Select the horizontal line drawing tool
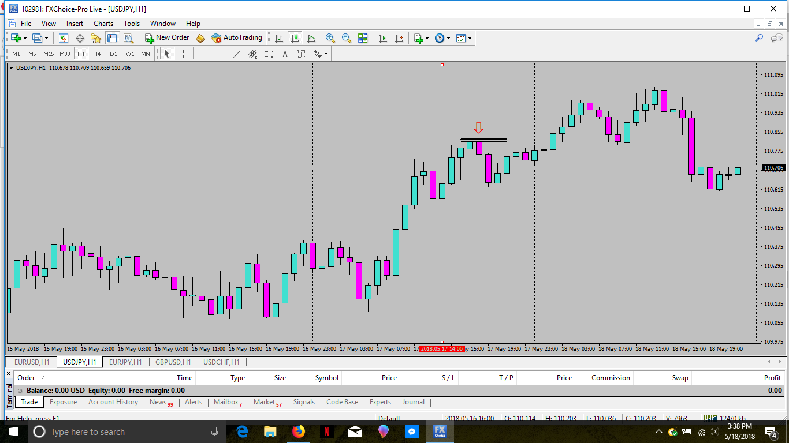 click(x=220, y=54)
